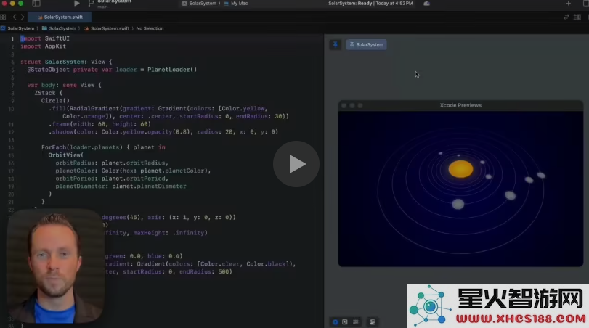Screen dimensions: 589x328
Task: Click the "import AppKit" code line
Action: pyautogui.click(x=43, y=46)
